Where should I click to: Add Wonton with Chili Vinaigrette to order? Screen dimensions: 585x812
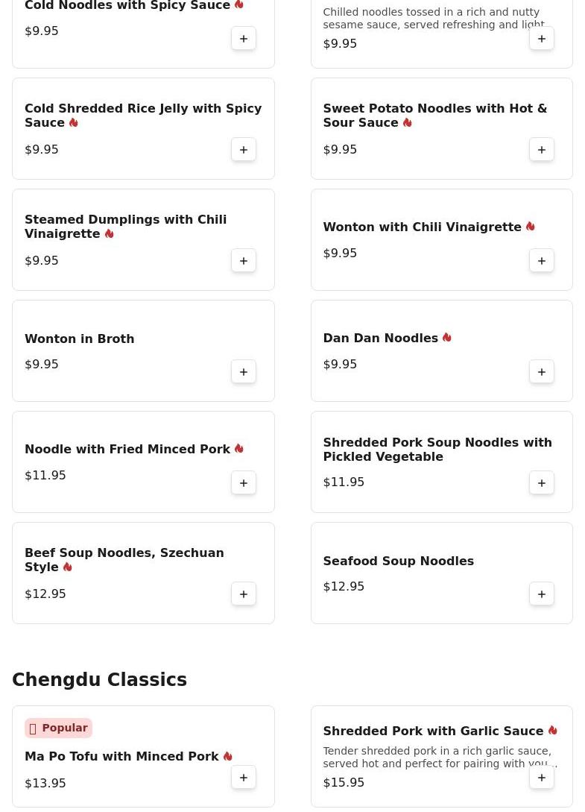(542, 261)
